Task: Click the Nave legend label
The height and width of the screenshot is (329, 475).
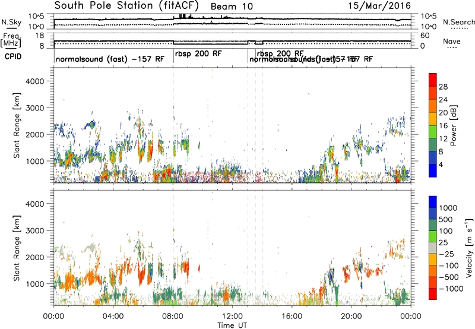Action: 452,41
